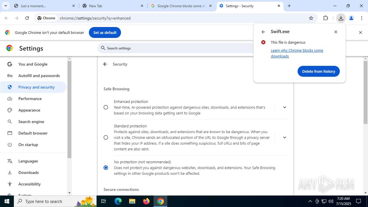Close the Swift.exe download bubble

point(336,32)
